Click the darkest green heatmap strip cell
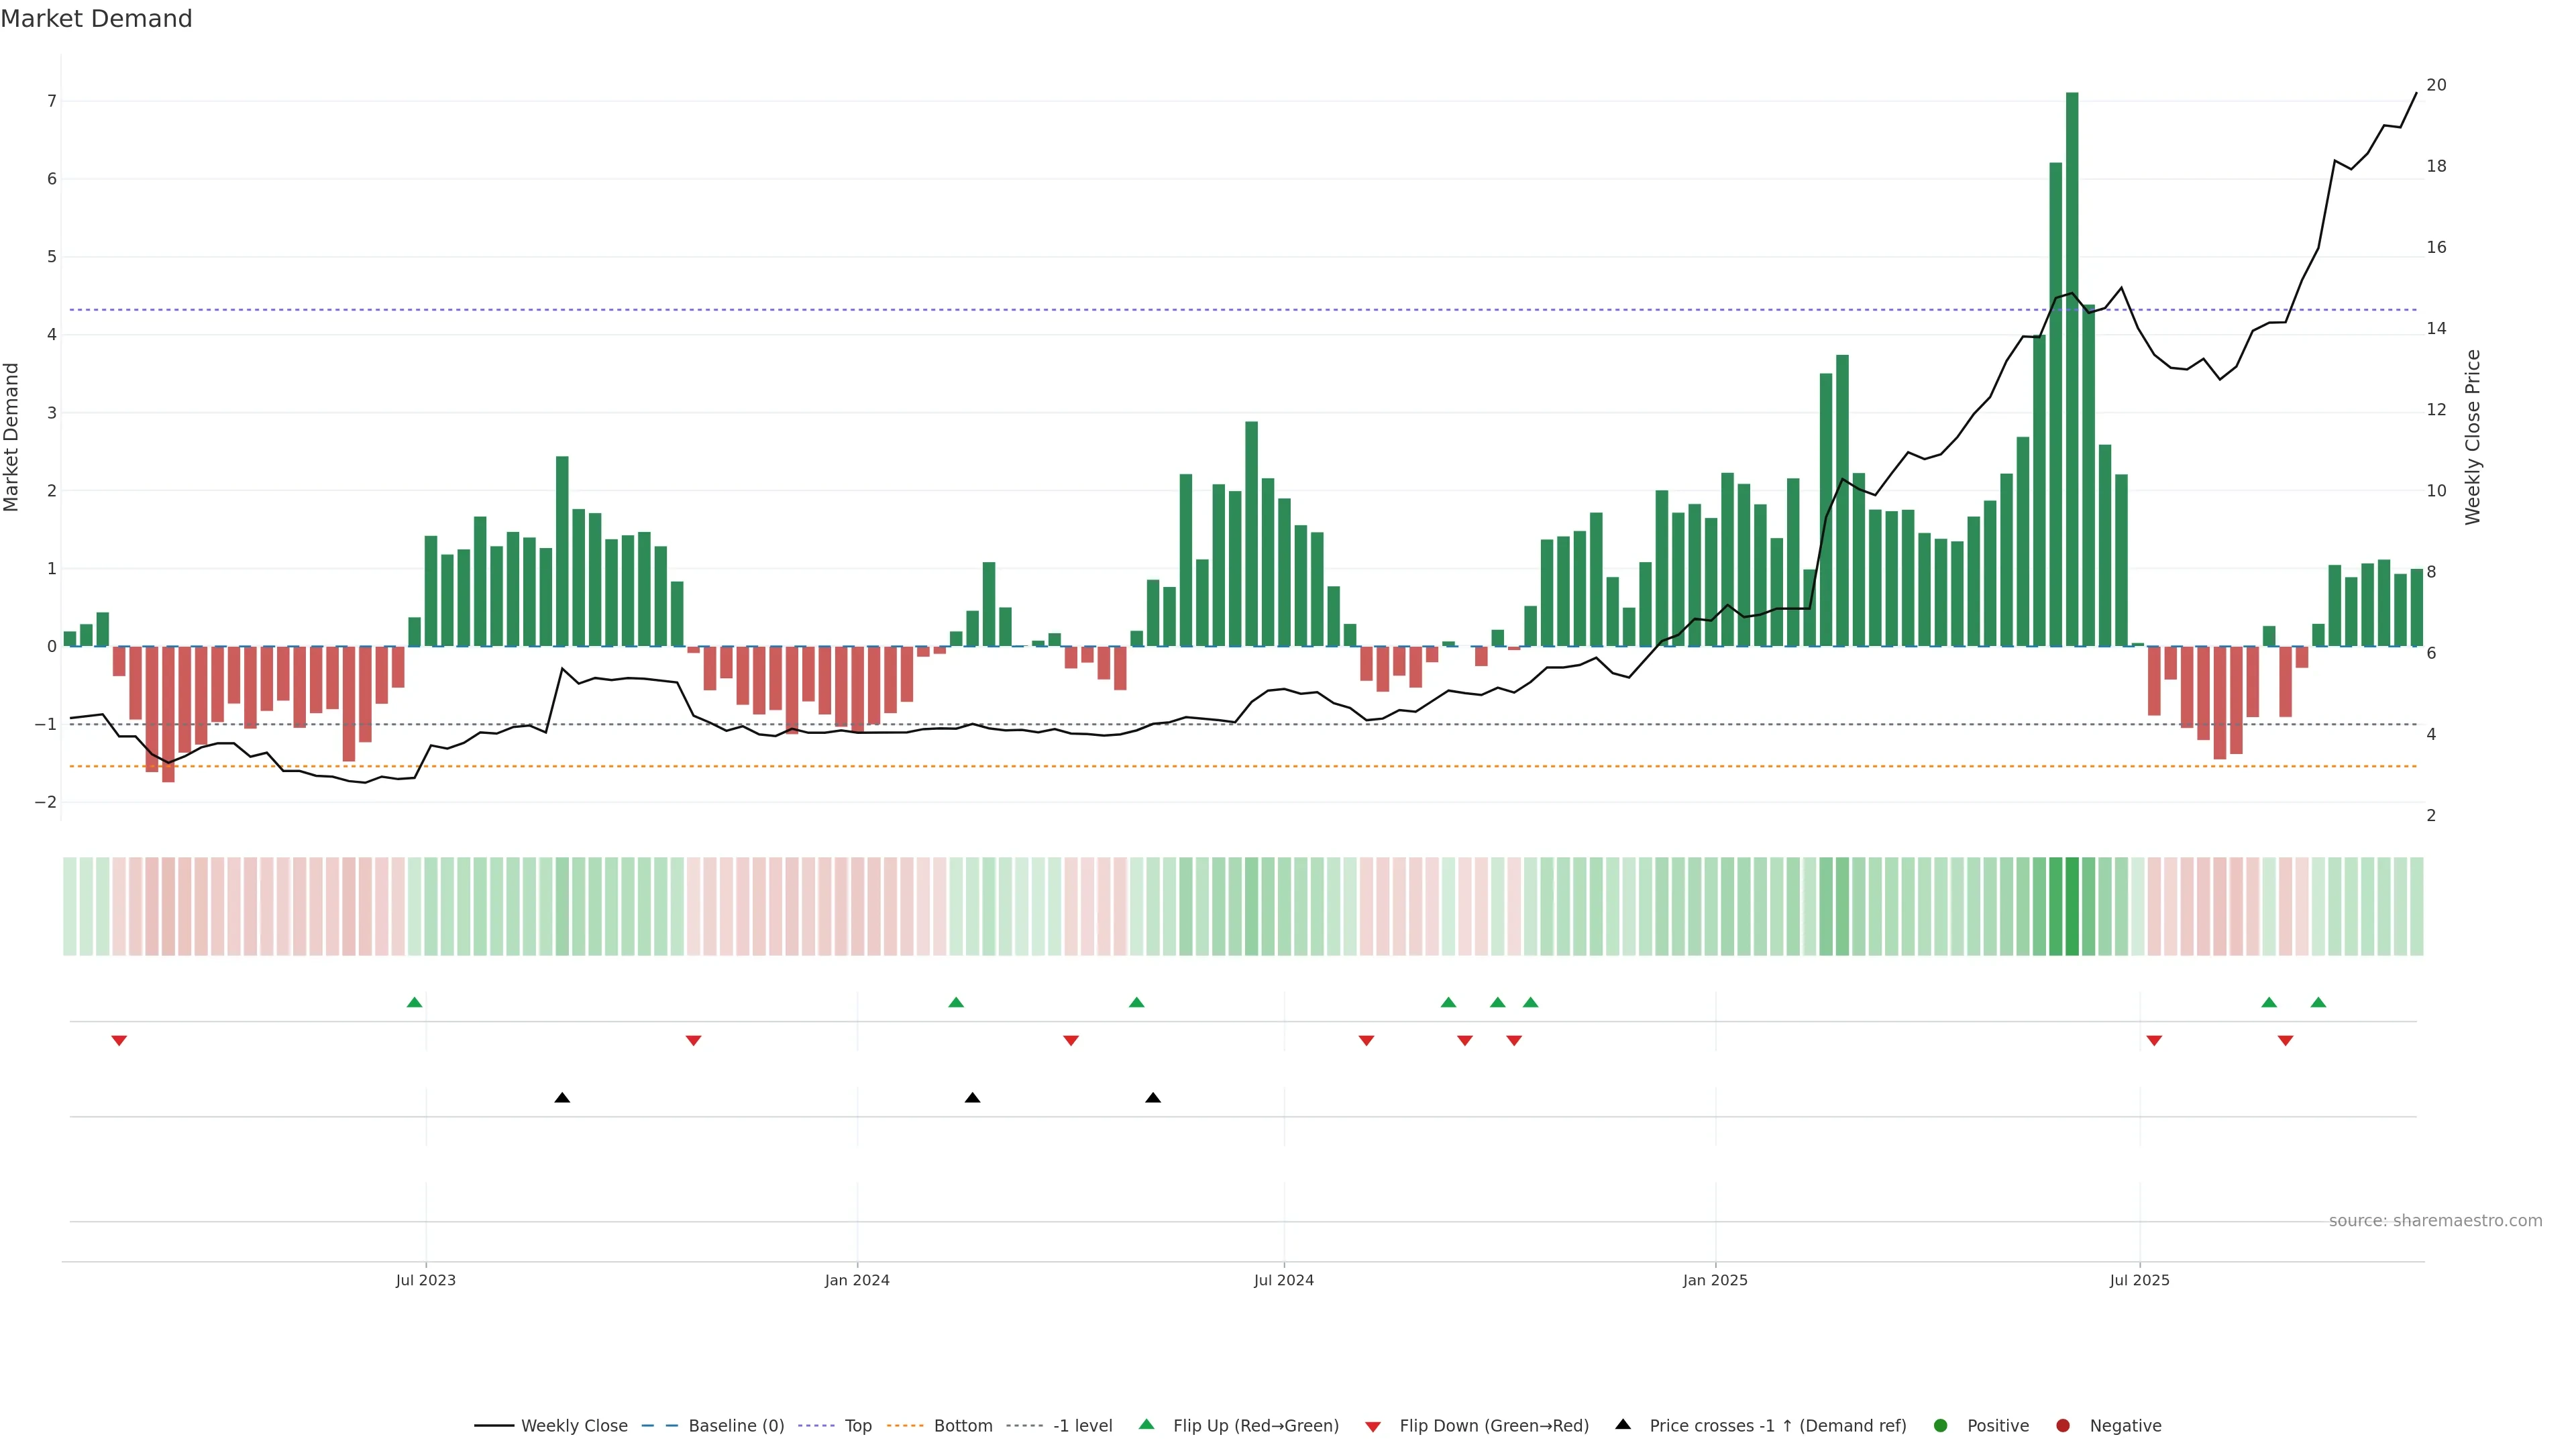 click(x=2072, y=906)
